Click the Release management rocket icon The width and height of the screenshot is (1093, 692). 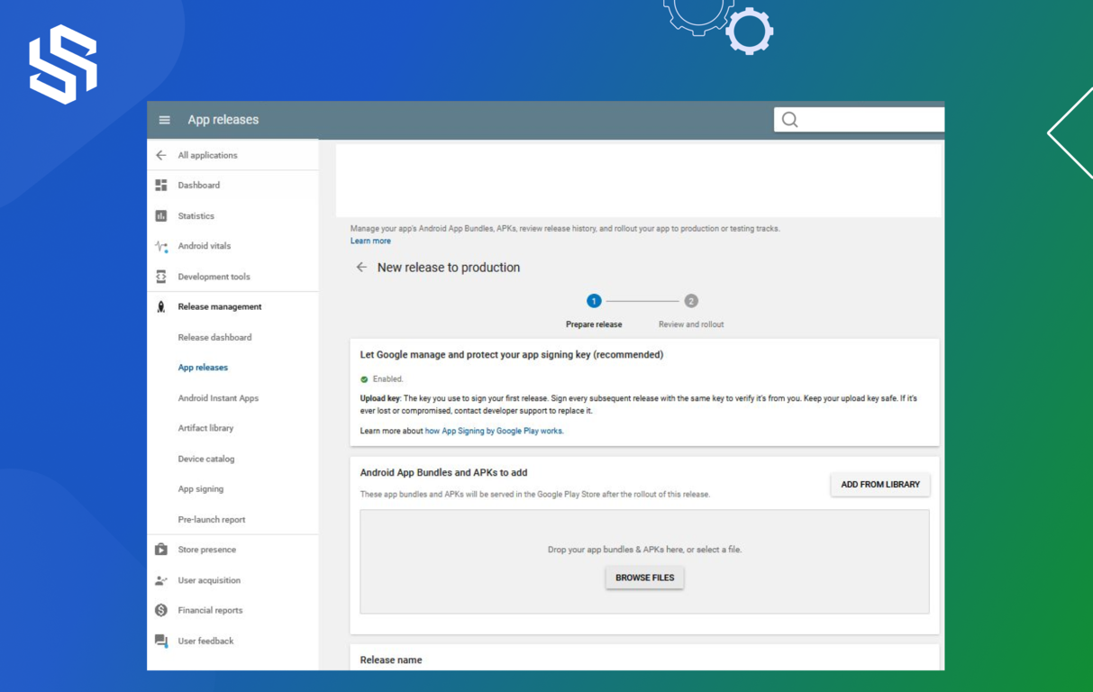(x=161, y=307)
